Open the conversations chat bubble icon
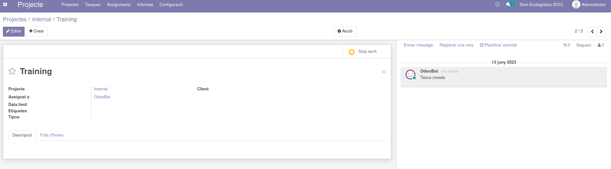This screenshot has height=169, width=611. click(x=508, y=4)
